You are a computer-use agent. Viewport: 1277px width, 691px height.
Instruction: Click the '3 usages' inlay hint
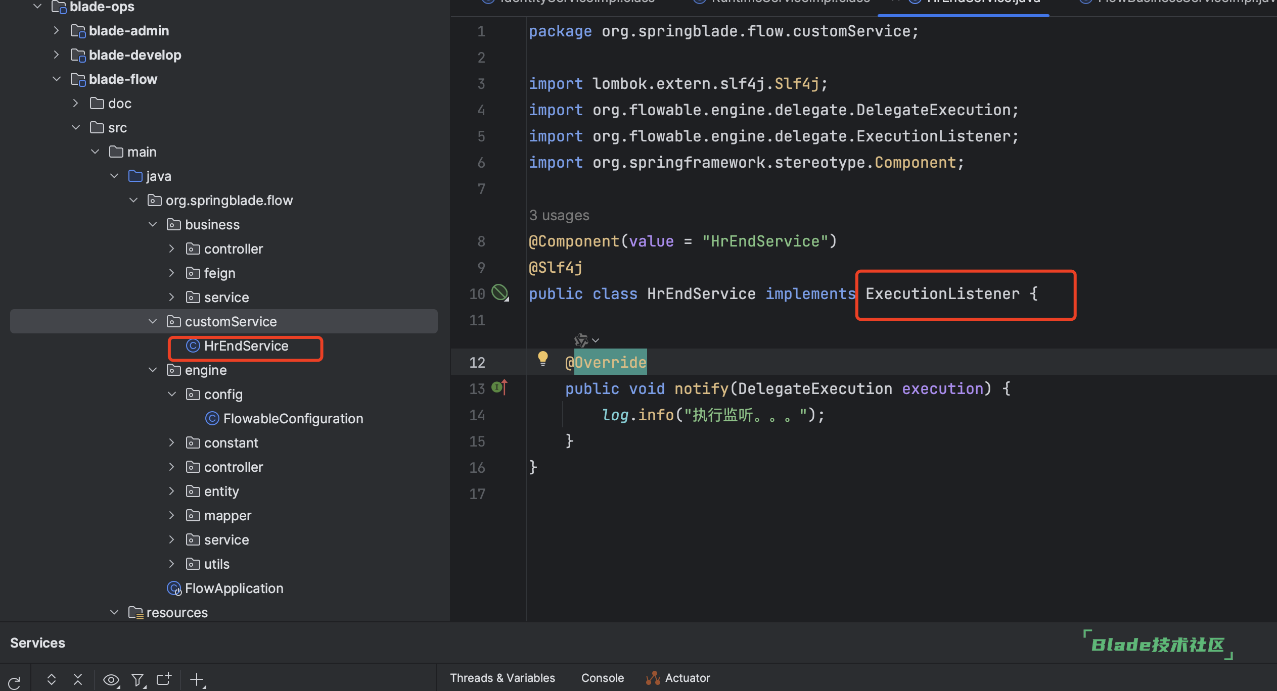[x=559, y=216]
